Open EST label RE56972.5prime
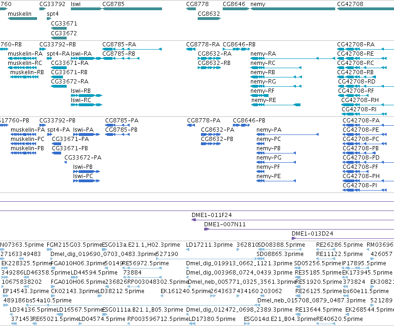This screenshot has height=326, width=394. tap(145, 263)
